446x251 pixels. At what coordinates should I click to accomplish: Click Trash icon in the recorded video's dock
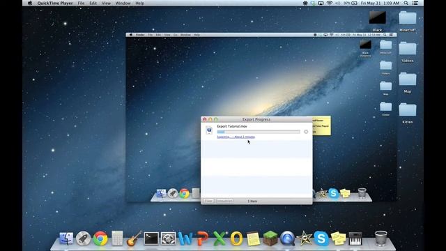362,193
